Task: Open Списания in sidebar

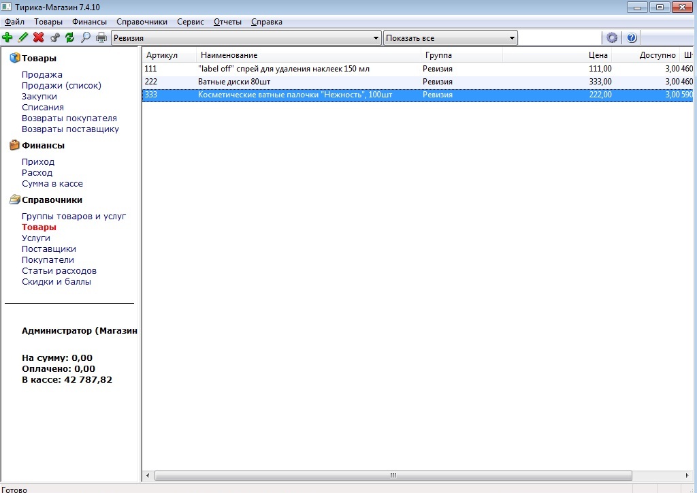Action: (43, 107)
